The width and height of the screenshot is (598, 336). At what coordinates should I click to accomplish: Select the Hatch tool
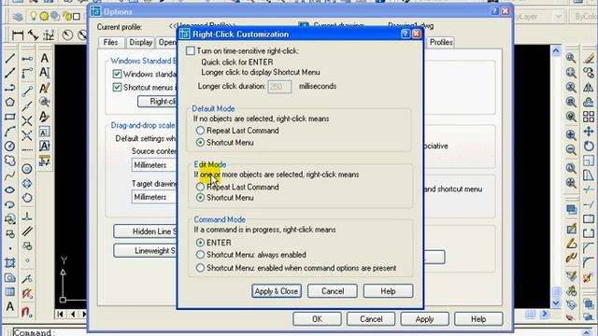pyautogui.click(x=10, y=263)
